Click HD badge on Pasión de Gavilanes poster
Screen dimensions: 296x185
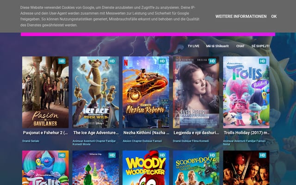pyautogui.click(x=62, y=61)
